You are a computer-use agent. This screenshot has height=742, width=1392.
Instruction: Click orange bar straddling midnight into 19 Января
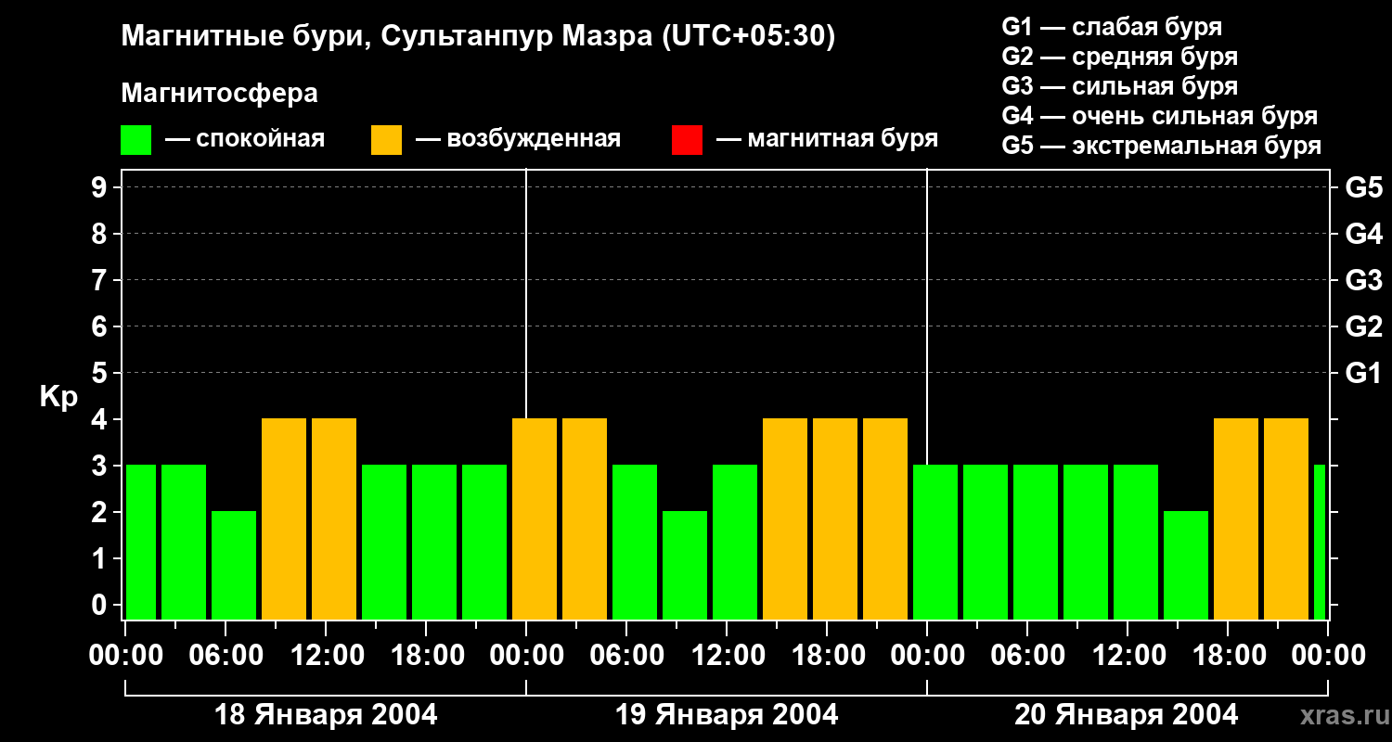click(x=535, y=518)
